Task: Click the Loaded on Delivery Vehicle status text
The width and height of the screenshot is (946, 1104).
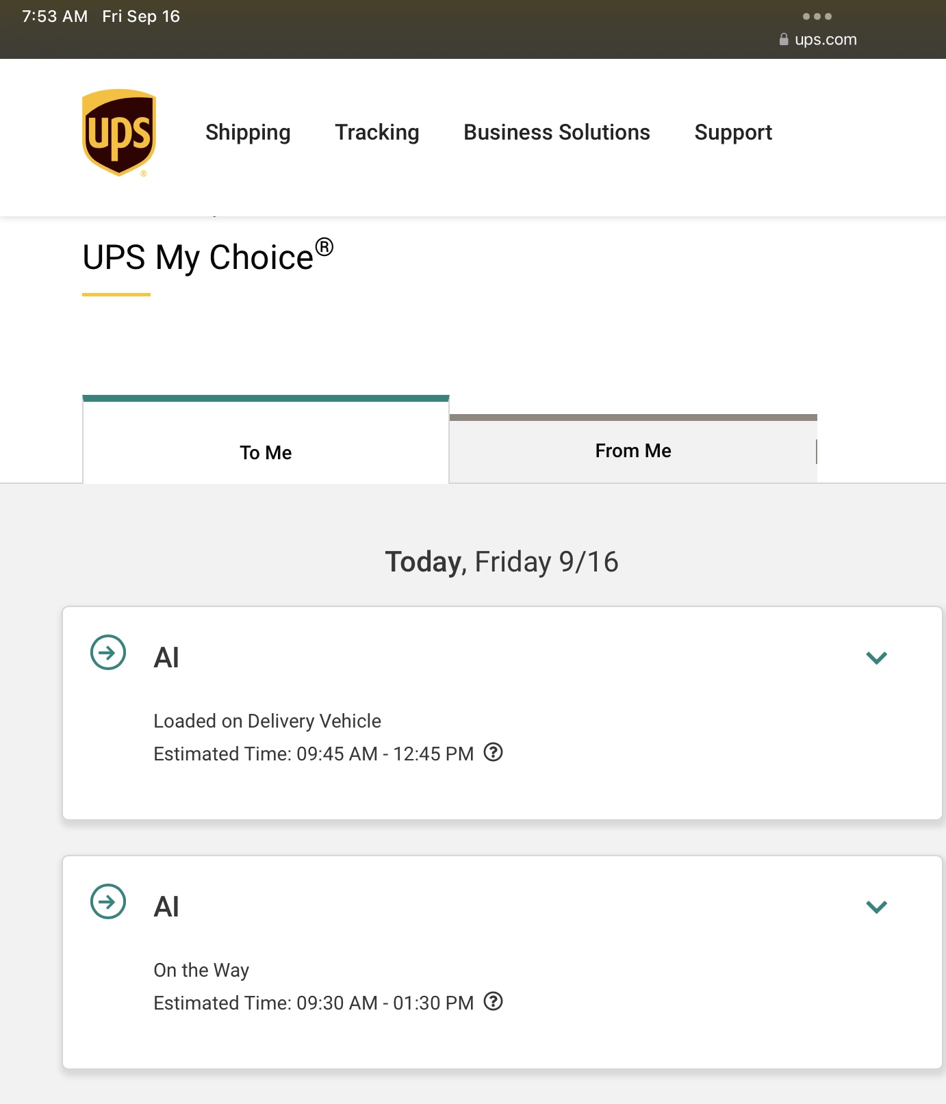Action: 267,721
